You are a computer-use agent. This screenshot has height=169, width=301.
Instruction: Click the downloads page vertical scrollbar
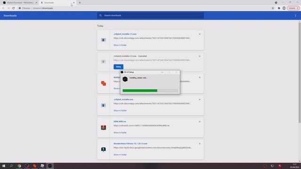(300, 73)
